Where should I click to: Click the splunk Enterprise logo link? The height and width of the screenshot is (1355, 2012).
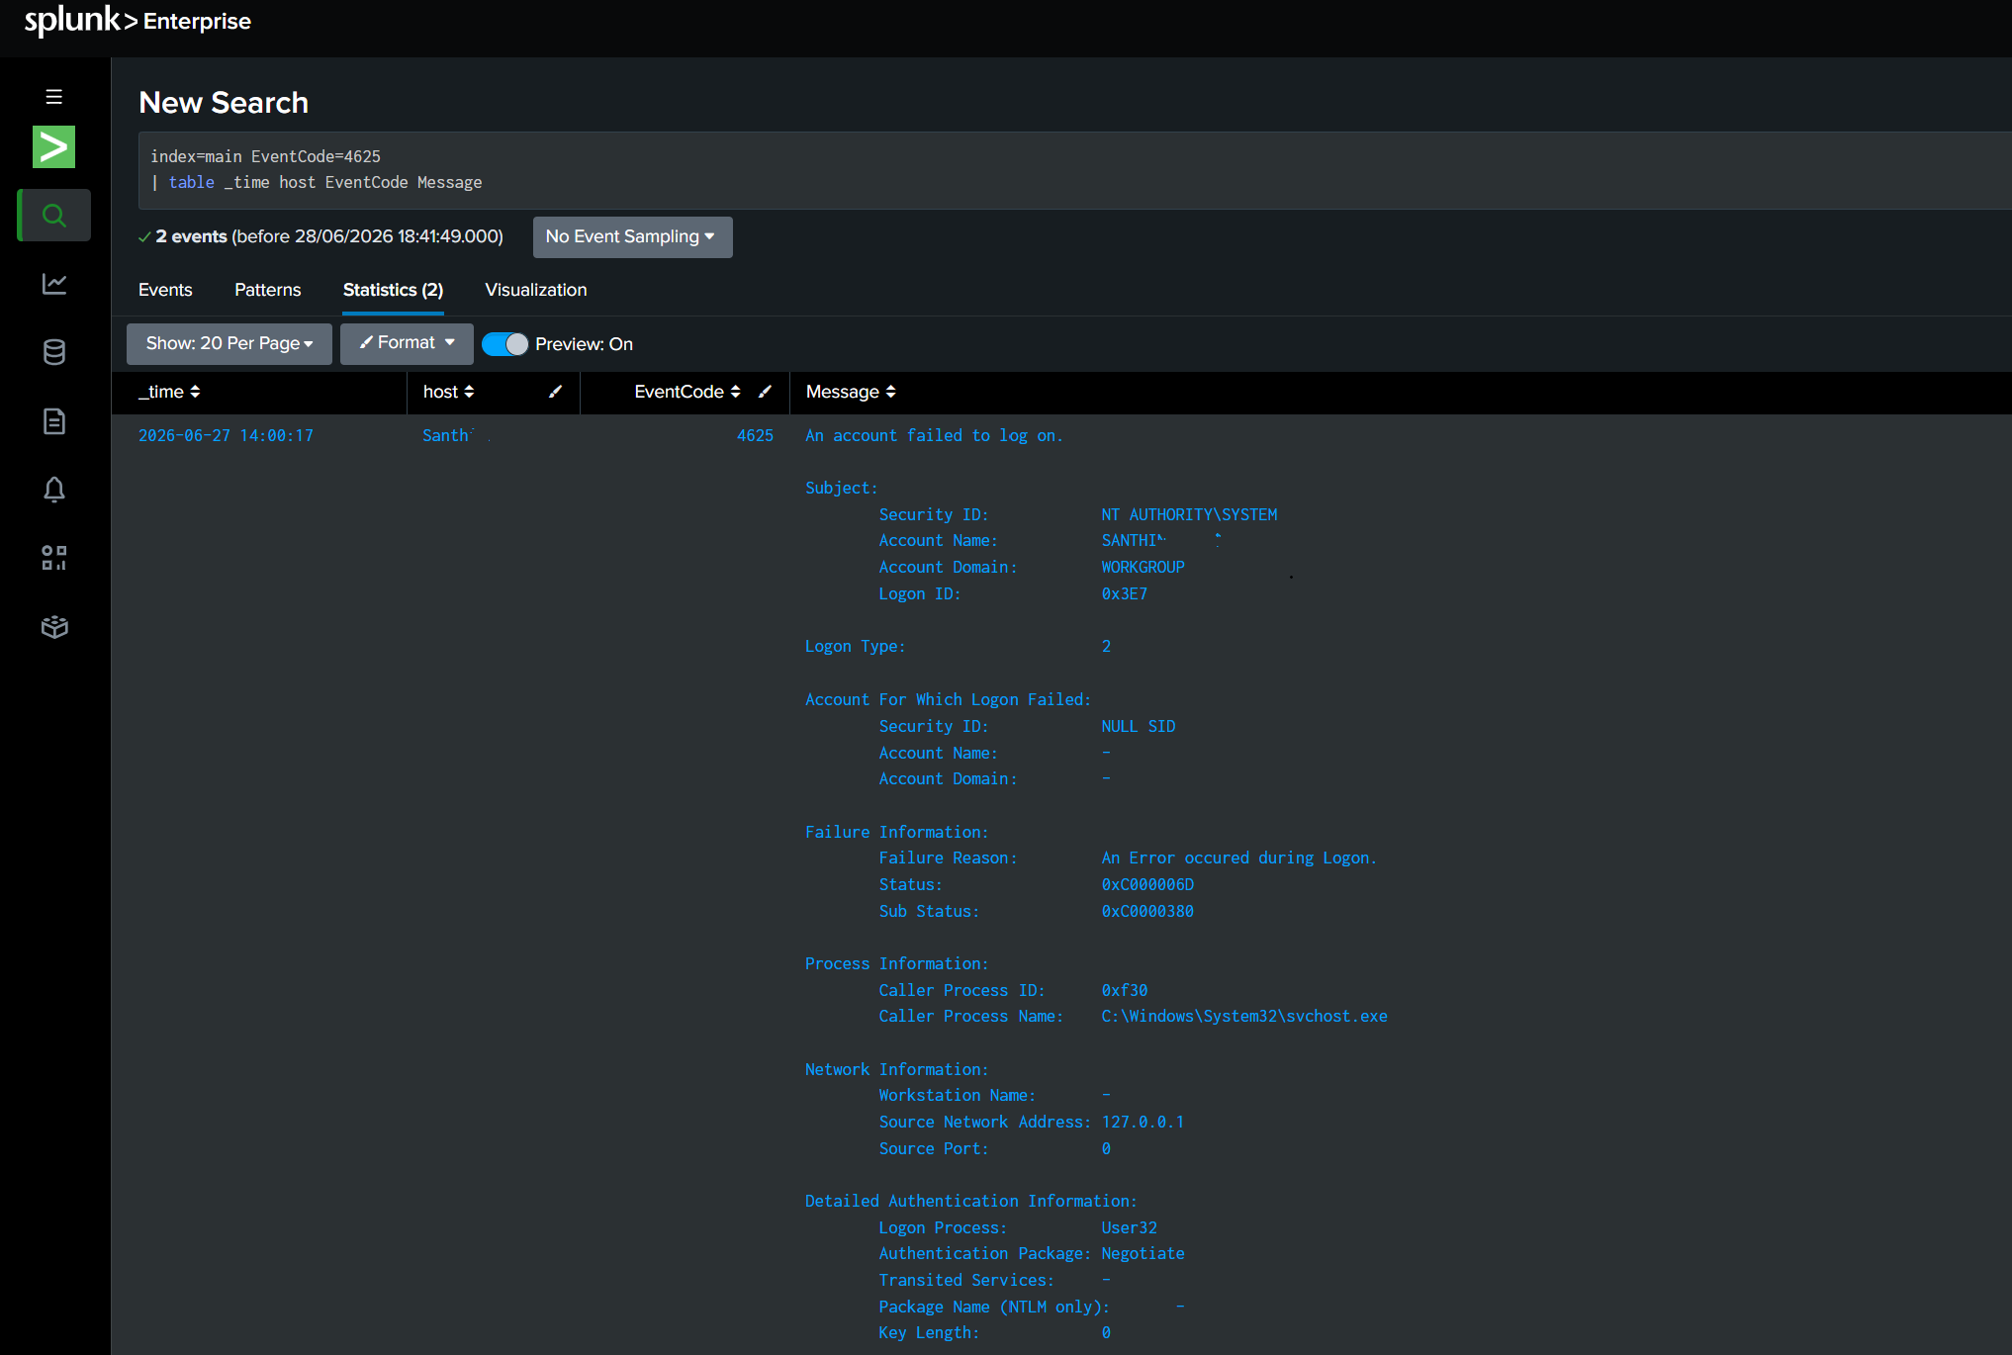click(x=137, y=21)
